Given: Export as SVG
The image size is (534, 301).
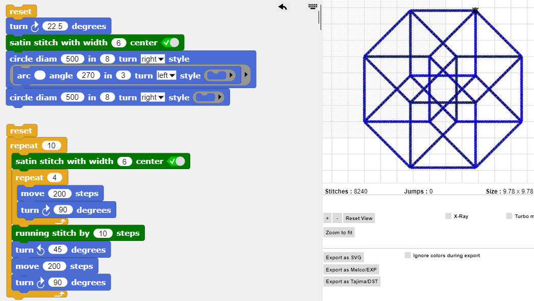Looking at the screenshot, I should [x=343, y=257].
